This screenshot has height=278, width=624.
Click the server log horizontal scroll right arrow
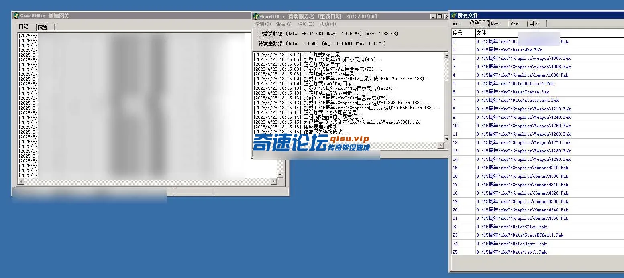pos(440,145)
